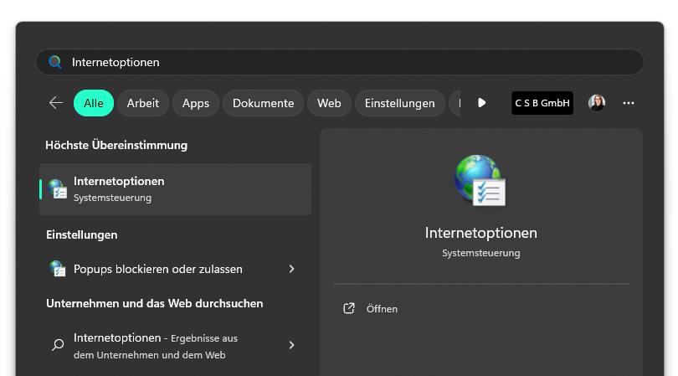Click the large Internetoptionen icon in preview pane

(480, 180)
